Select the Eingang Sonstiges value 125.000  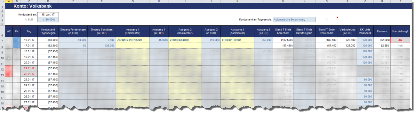102,46
